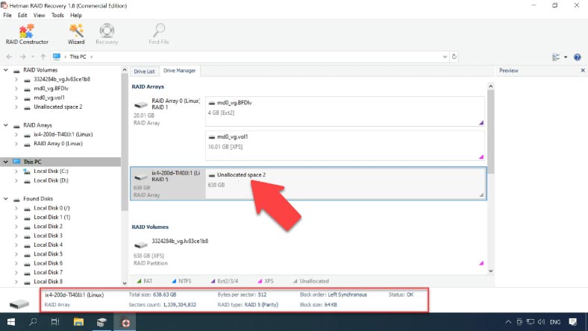Show hidden system tray icons

point(508,321)
